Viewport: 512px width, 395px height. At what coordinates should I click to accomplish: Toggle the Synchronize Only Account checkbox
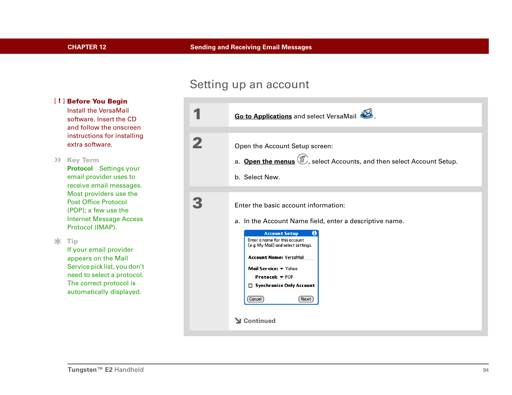tap(250, 286)
